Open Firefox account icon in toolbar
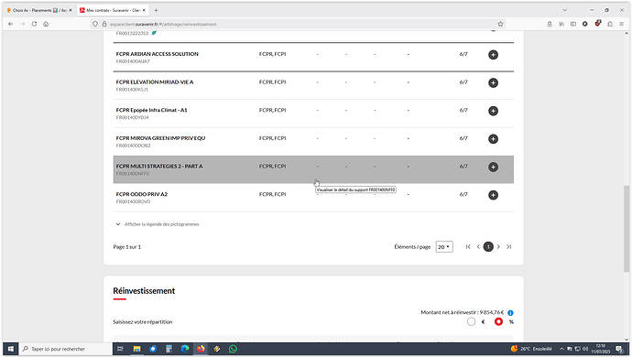 [x=550, y=24]
